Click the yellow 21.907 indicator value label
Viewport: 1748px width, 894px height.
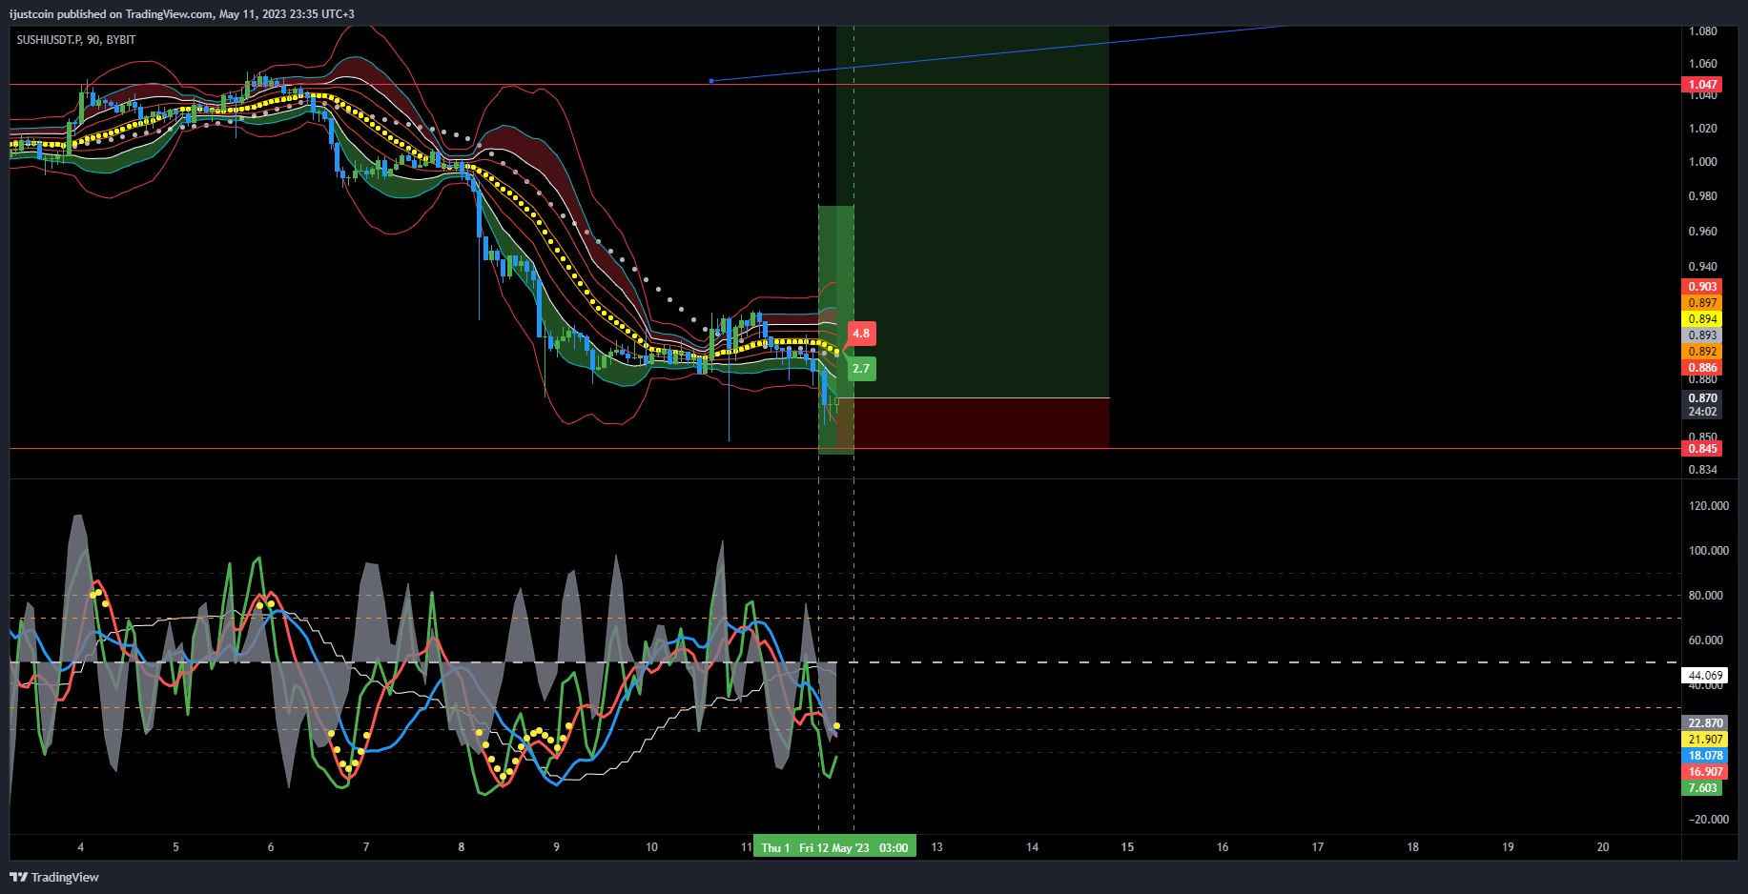[x=1706, y=740]
